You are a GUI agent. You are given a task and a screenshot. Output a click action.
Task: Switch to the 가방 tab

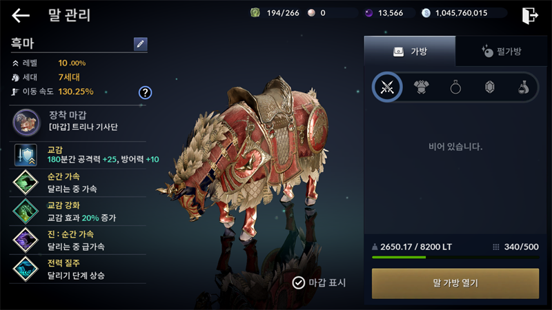[x=410, y=51]
